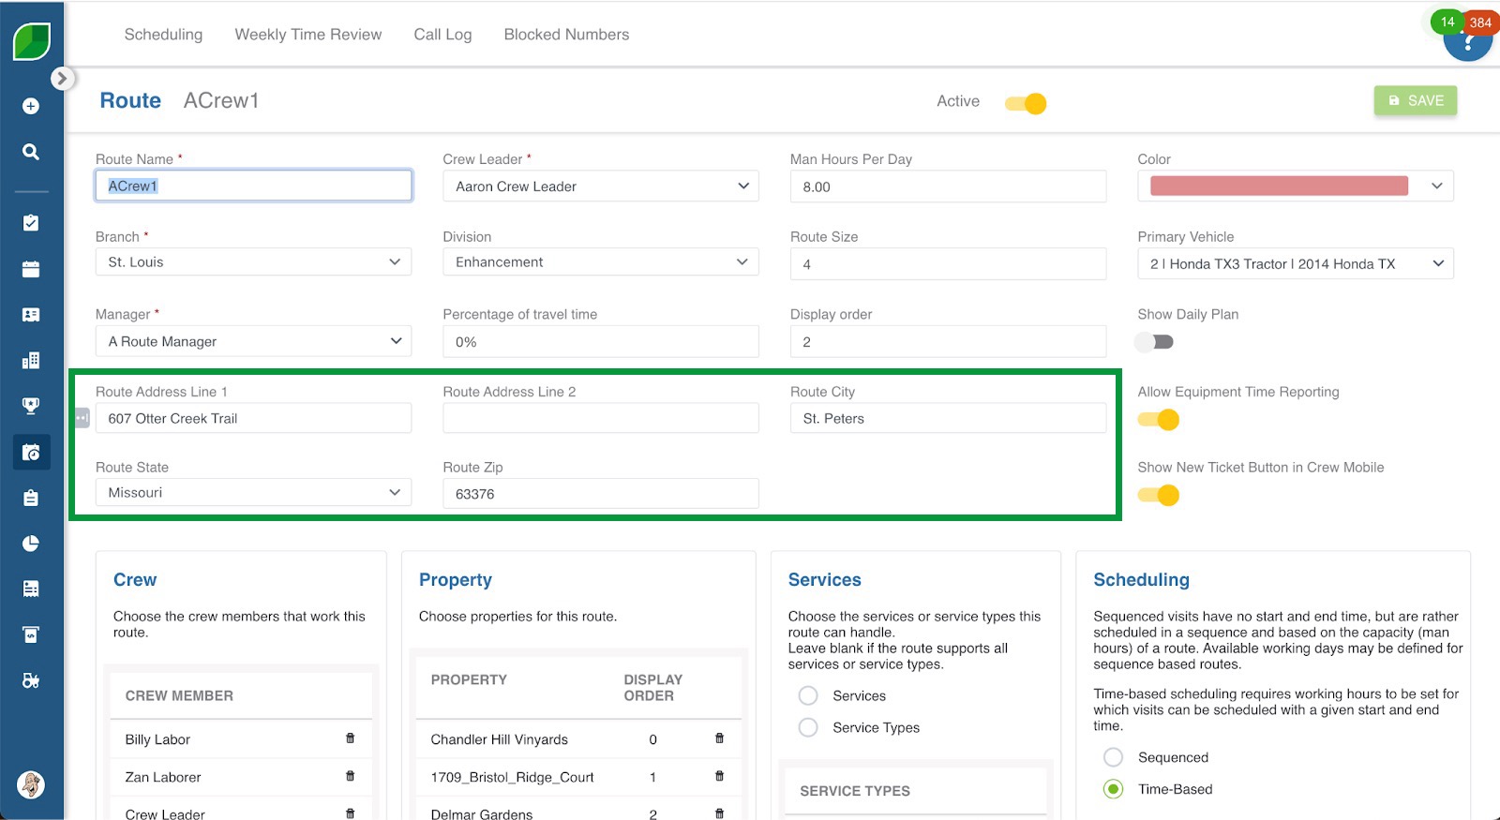Click the pink color swatch bar
The height and width of the screenshot is (820, 1500).
point(1279,186)
